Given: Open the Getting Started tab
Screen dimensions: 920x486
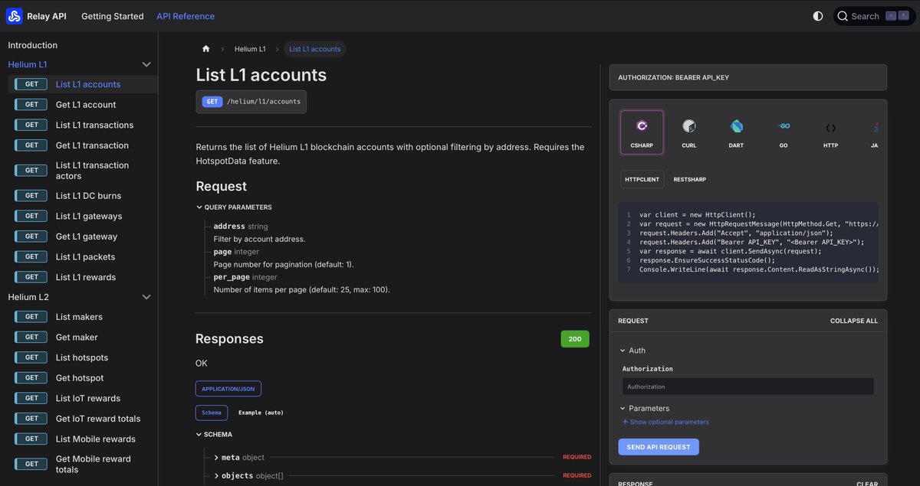Looking at the screenshot, I should [x=113, y=16].
